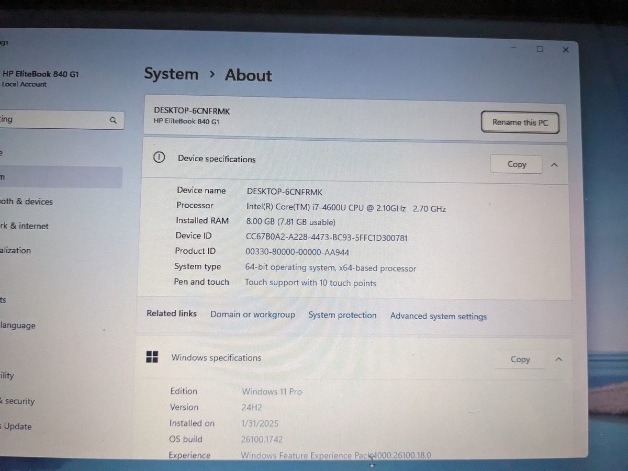Select the DESKTOP-6CNFRMK name in the header card

192,111
